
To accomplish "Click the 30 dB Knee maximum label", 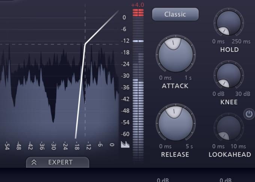I will [x=243, y=94].
